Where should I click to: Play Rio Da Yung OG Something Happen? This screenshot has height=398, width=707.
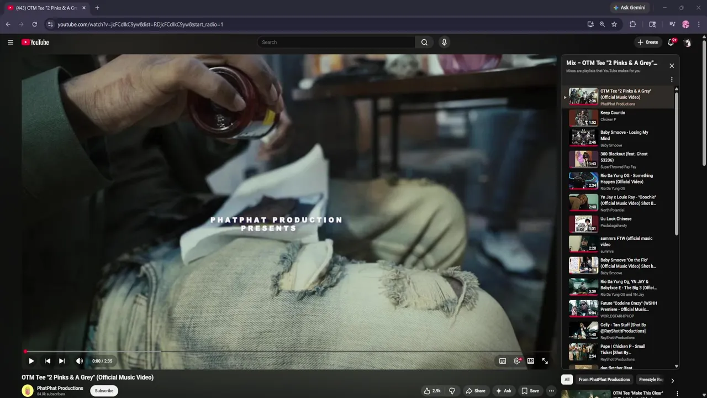click(619, 181)
